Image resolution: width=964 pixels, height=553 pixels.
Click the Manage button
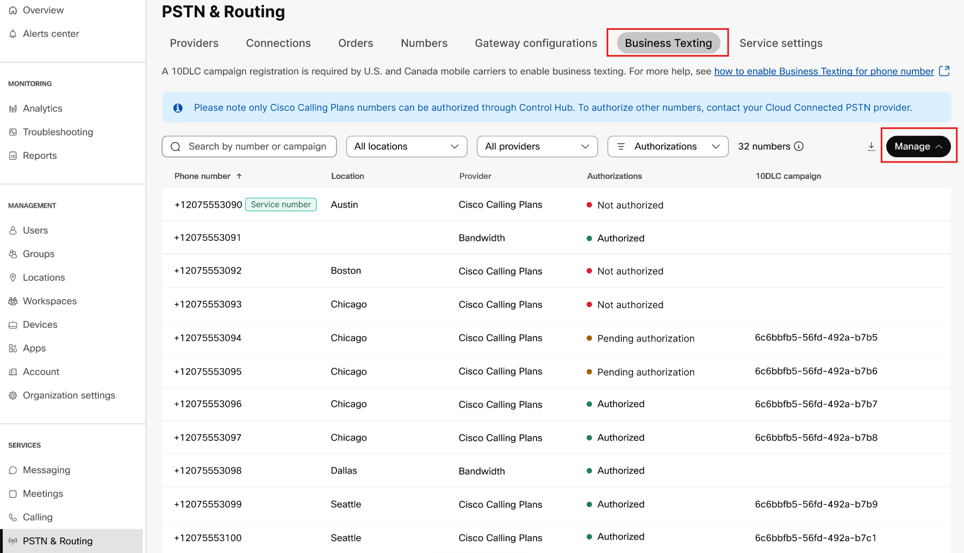[x=918, y=146]
